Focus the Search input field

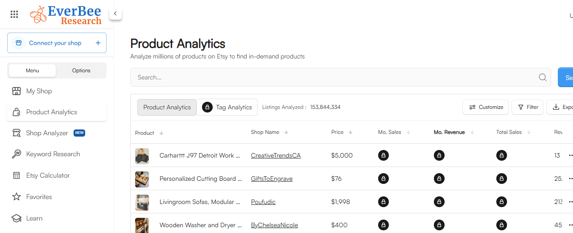[341, 77]
